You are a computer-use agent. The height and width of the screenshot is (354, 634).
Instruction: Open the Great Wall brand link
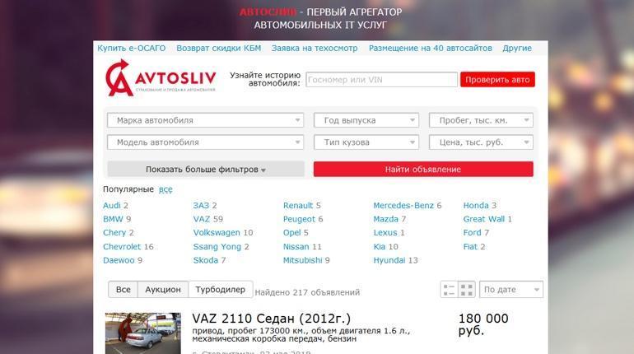coord(484,219)
